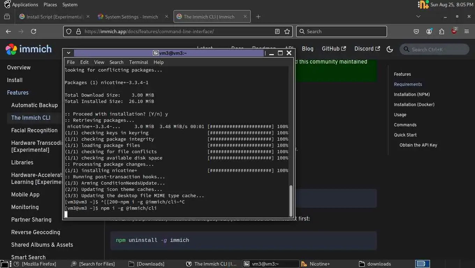
Task: Open terminal File menu
Action: point(71,62)
